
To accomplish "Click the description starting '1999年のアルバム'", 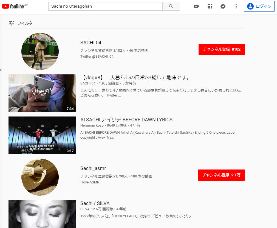I will (136, 216).
